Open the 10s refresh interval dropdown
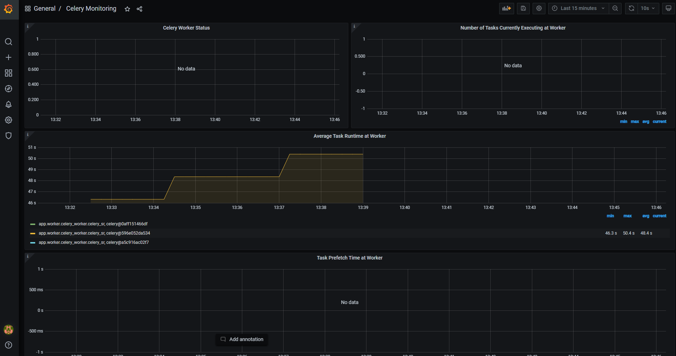This screenshot has height=356, width=676. point(647,8)
